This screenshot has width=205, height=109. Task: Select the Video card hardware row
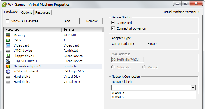pyautogui.click(x=53, y=45)
